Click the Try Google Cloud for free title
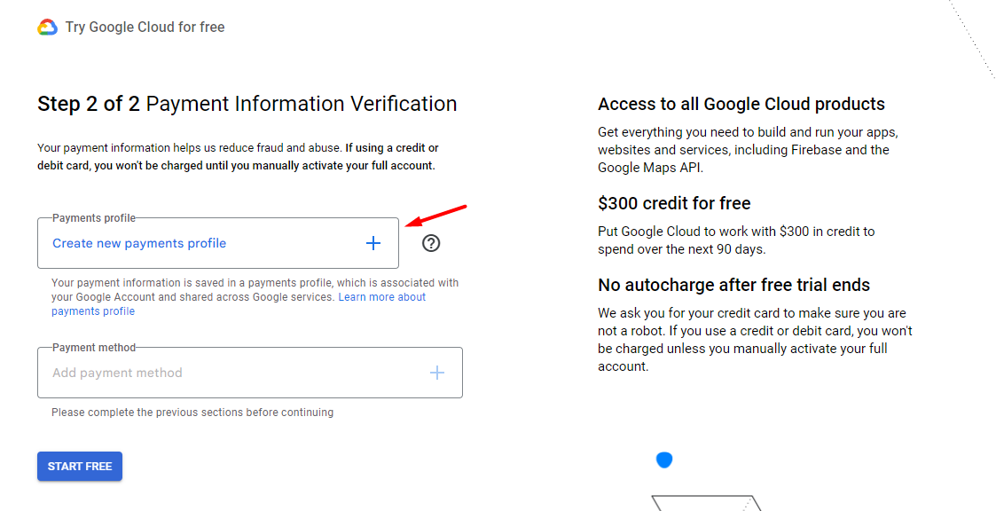 pyautogui.click(x=145, y=28)
